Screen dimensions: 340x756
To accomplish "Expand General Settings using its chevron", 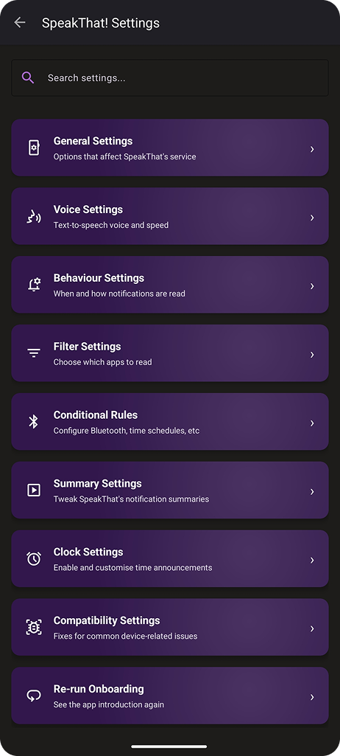I will tap(312, 149).
